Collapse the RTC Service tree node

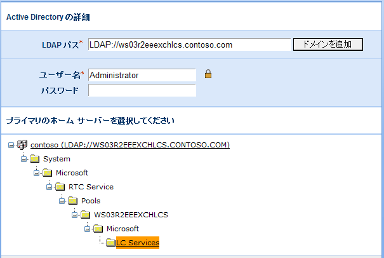coord(50,187)
